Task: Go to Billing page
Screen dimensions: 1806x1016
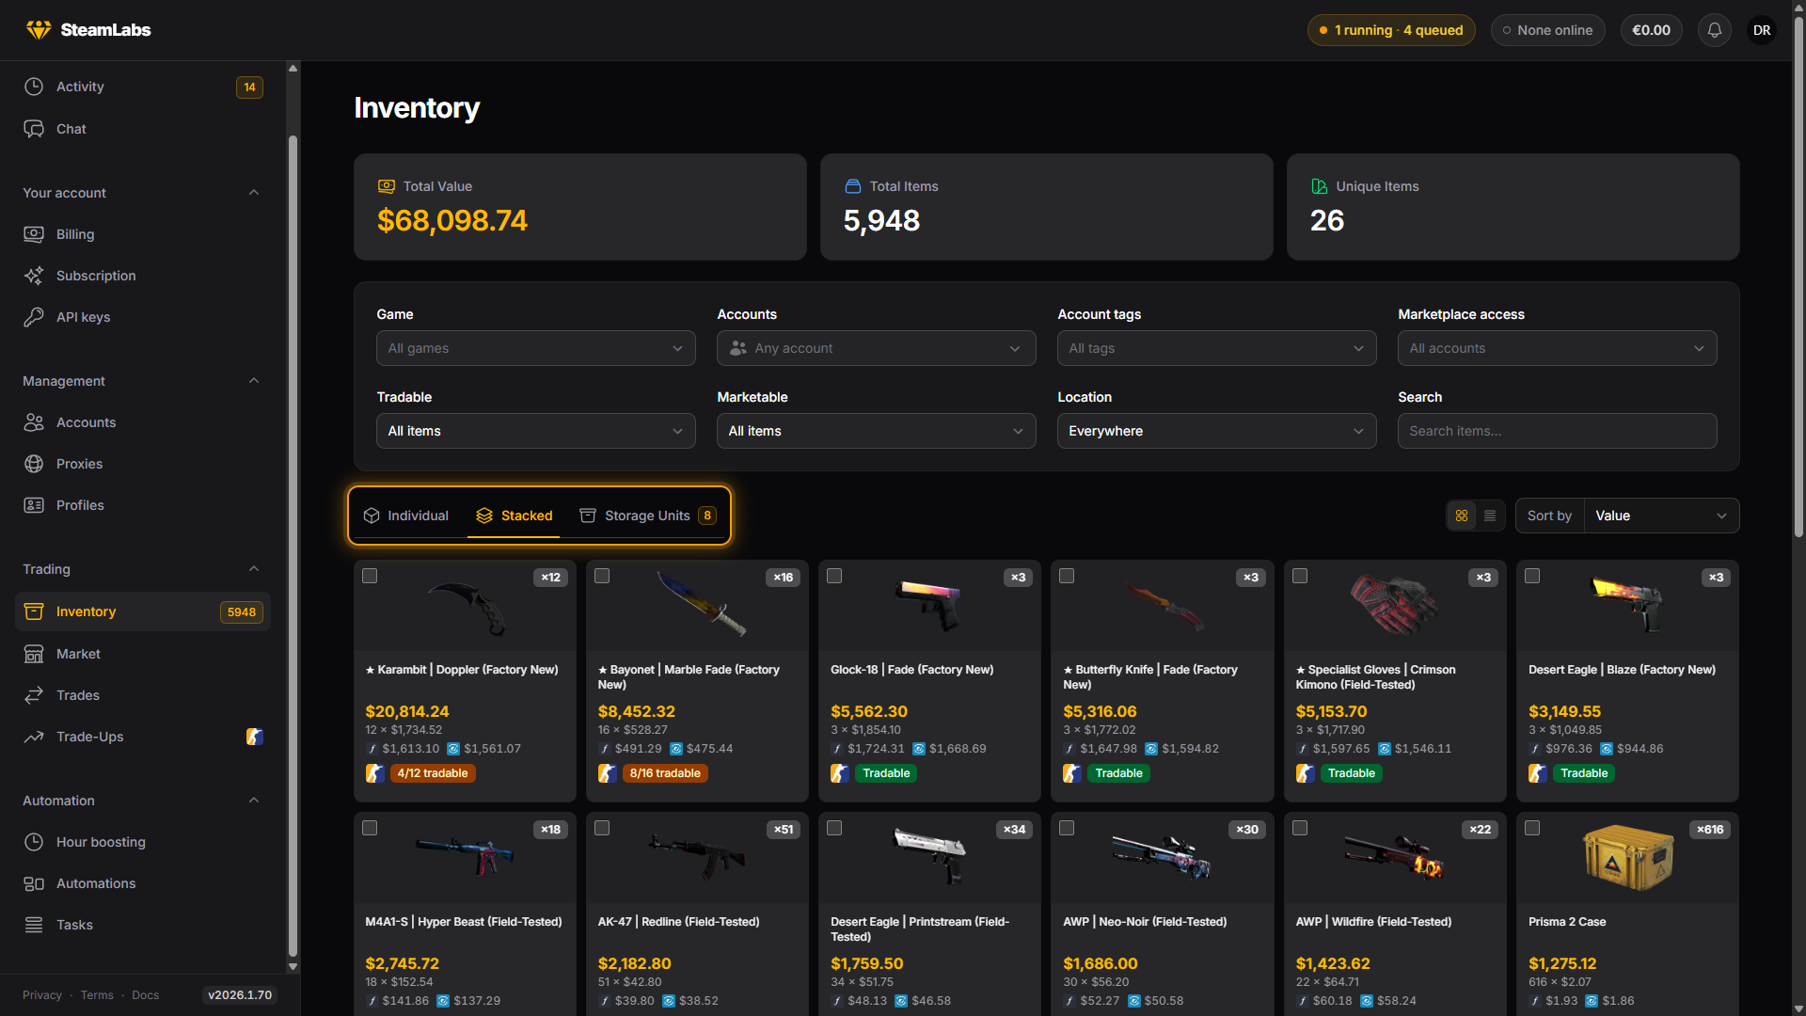Action: tap(143, 234)
